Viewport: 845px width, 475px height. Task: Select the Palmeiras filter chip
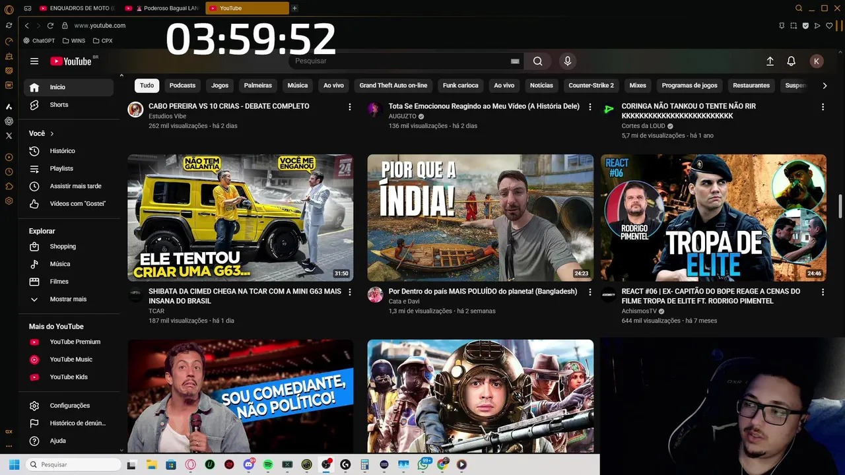coord(257,86)
